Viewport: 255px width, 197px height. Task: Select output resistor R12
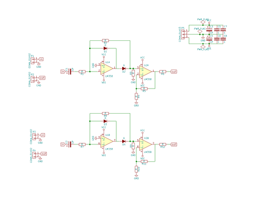pos(163,144)
